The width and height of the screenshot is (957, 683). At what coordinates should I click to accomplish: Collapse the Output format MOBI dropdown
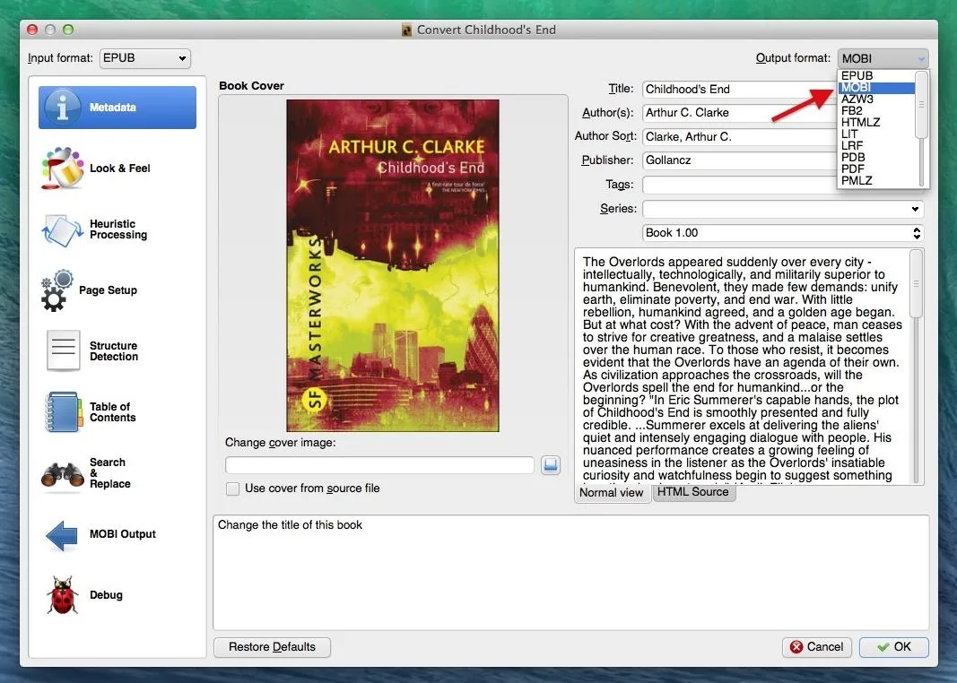883,58
